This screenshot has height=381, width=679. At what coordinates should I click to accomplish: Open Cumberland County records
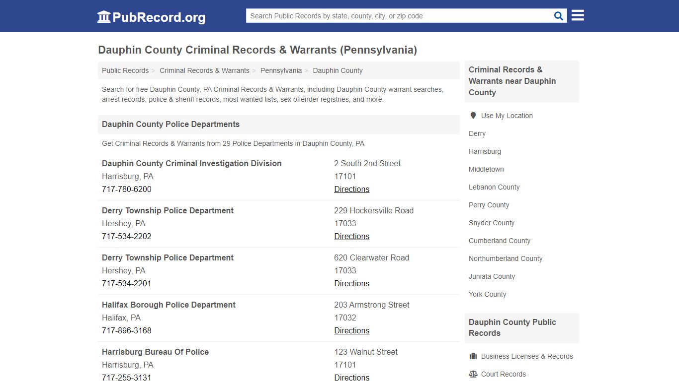click(500, 241)
